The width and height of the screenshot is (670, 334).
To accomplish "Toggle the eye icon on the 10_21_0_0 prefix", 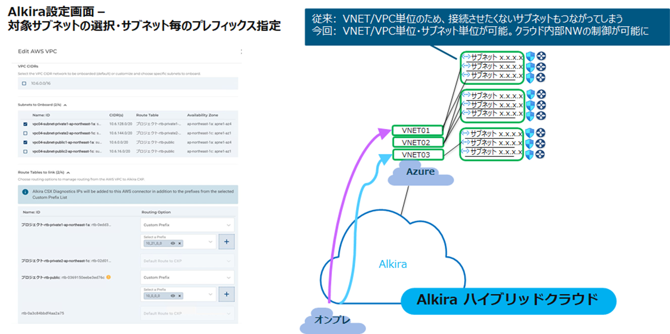I will click(172, 244).
